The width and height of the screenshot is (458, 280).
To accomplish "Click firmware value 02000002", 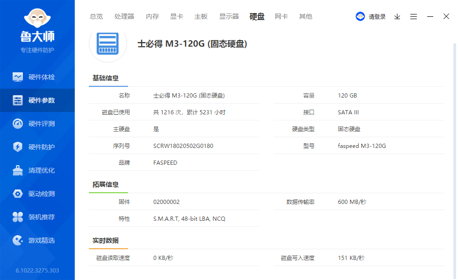I will coord(166,202).
